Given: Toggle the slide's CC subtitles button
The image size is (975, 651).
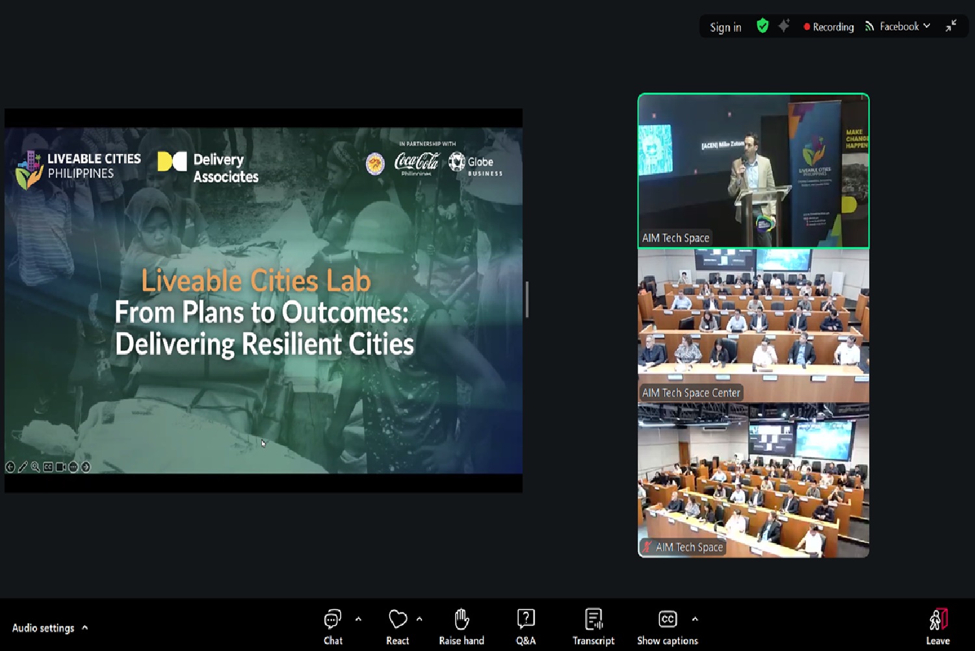Looking at the screenshot, I should tap(48, 467).
